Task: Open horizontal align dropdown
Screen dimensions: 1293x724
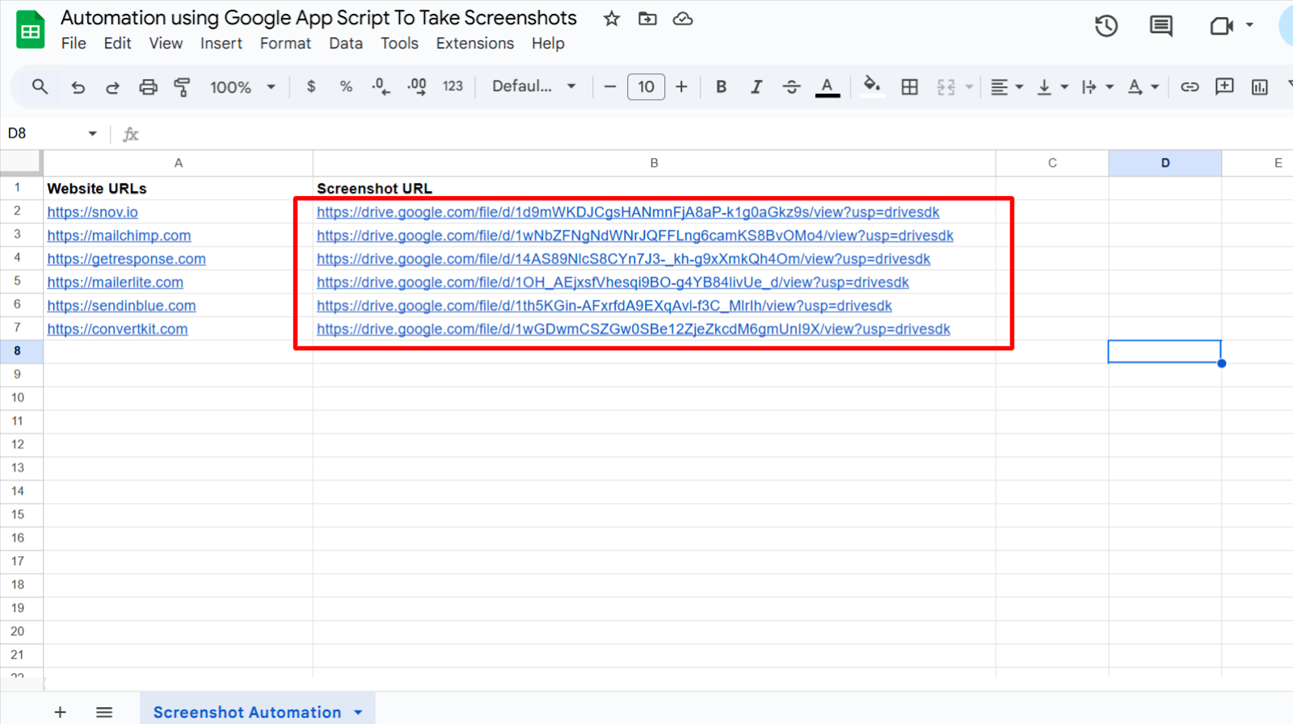Action: tap(1007, 87)
